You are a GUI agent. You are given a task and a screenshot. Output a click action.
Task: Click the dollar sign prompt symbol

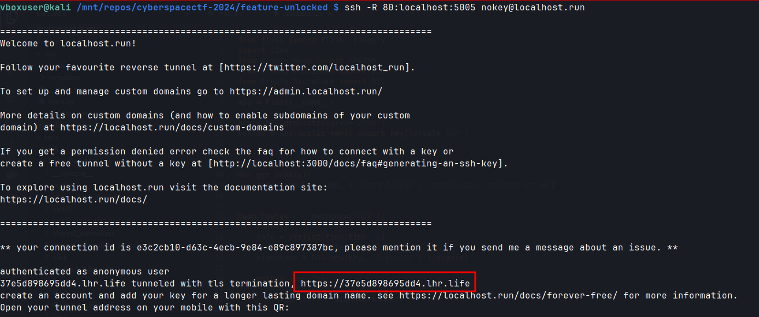336,8
